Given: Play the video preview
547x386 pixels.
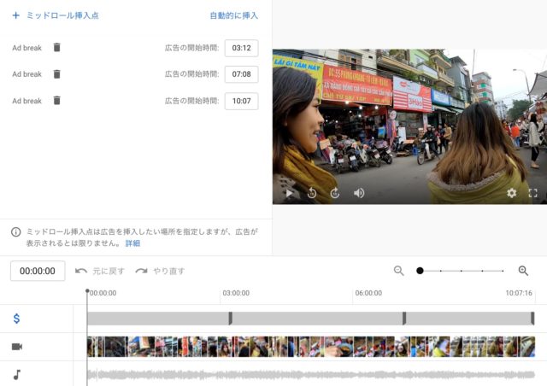Looking at the screenshot, I should (x=289, y=193).
